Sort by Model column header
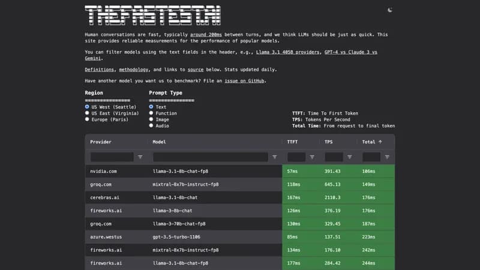Image resolution: width=480 pixels, height=270 pixels. (x=159, y=142)
